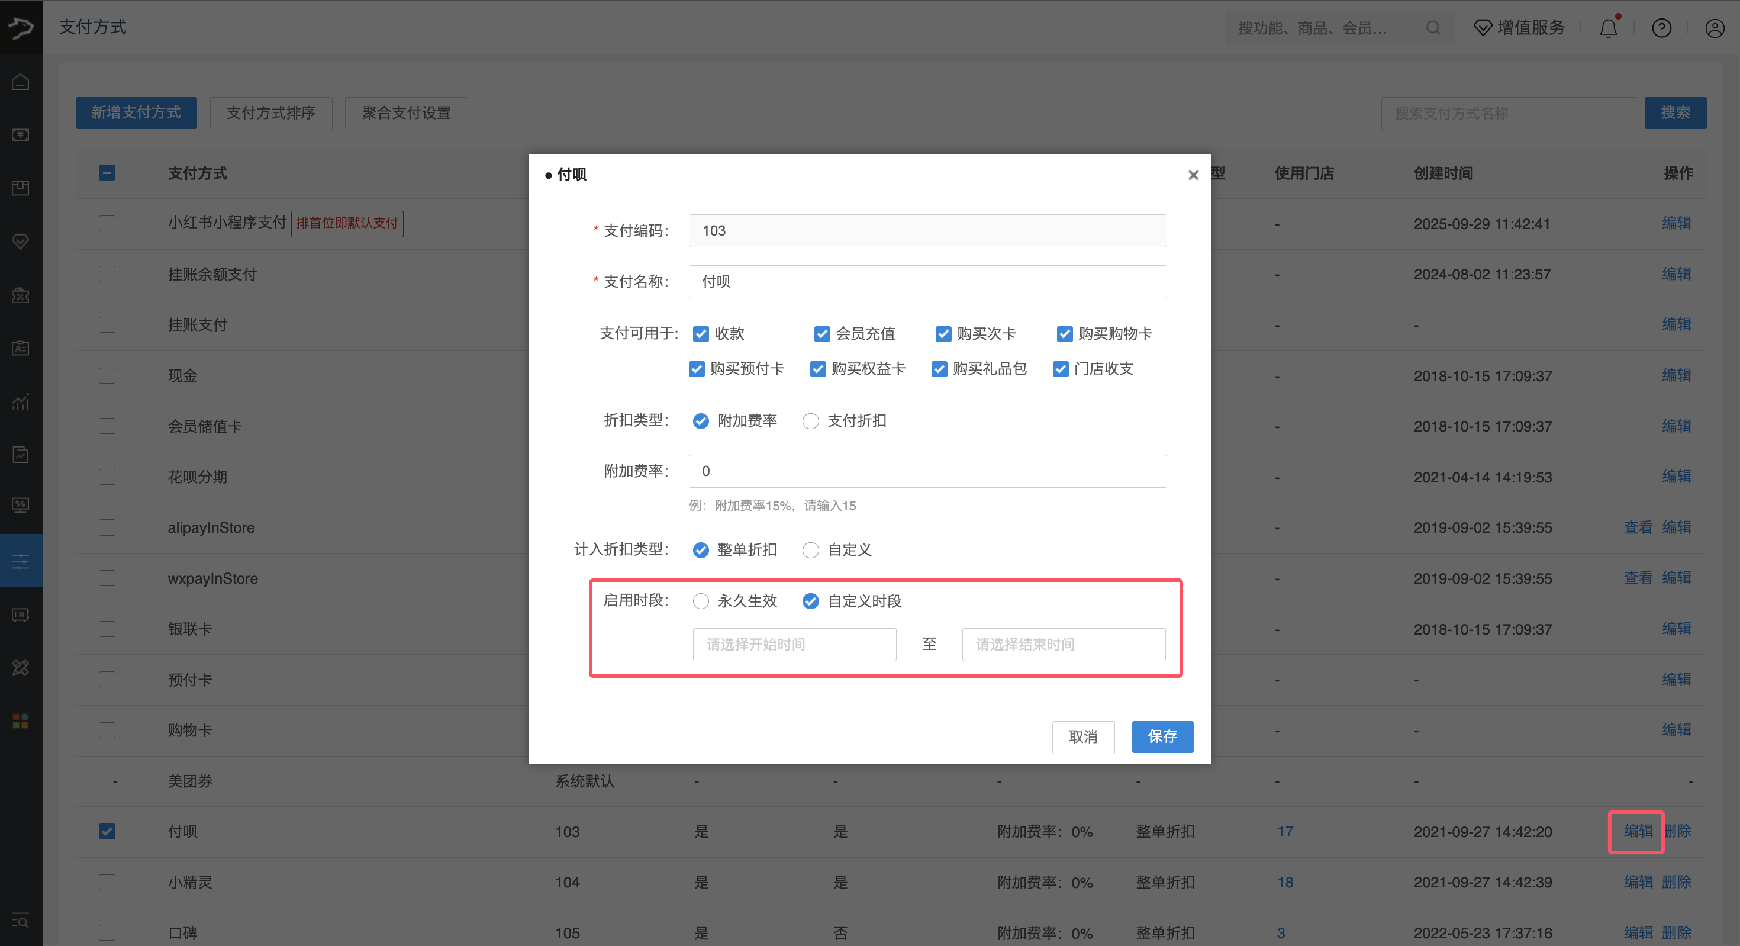
Task: Select the 自定义时段 radio option
Action: pyautogui.click(x=811, y=601)
